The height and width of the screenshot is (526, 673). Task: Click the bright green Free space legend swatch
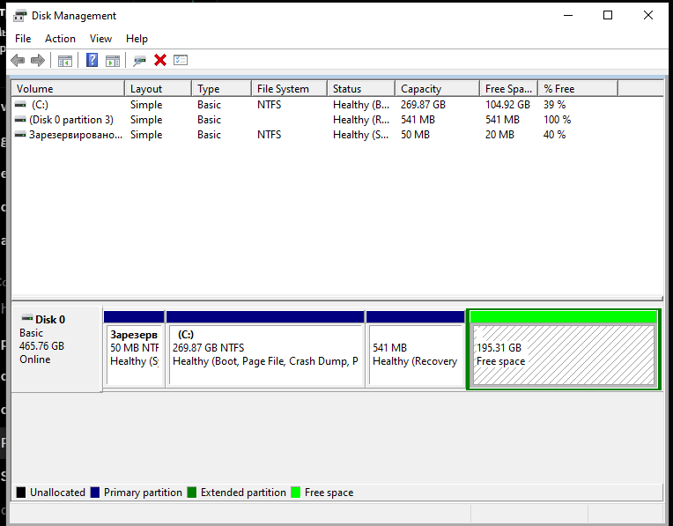296,493
